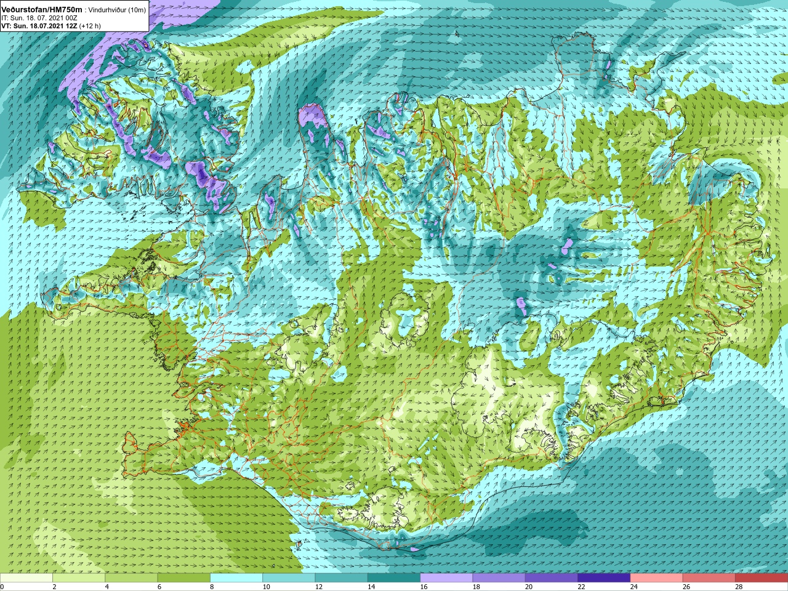The height and width of the screenshot is (591, 788).
Task: Click the legend scale number 12
Action: 318,587
